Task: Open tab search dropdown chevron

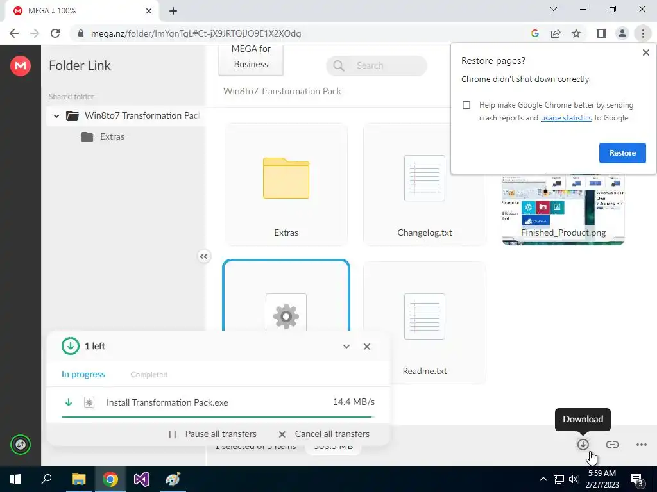Action: click(554, 9)
